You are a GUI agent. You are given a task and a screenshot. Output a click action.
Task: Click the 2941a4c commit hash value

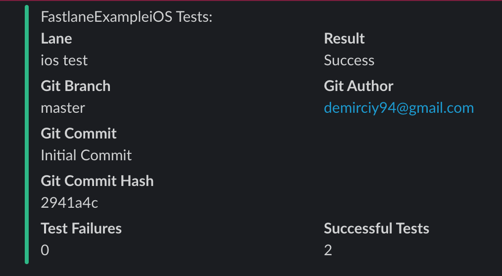click(69, 203)
